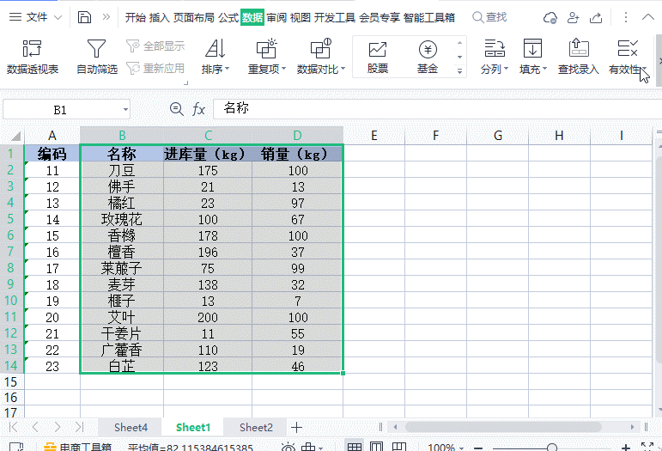Screen dimensions: 662x451
Task: Click the save icon in title bar
Action: pos(84,16)
